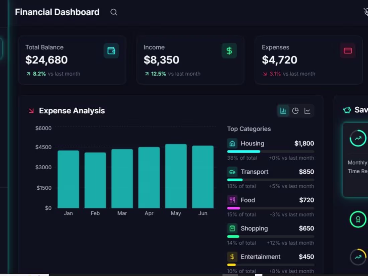Screen dimensions: 368x276
Task: Open the search magnifier in the header
Action: [114, 12]
